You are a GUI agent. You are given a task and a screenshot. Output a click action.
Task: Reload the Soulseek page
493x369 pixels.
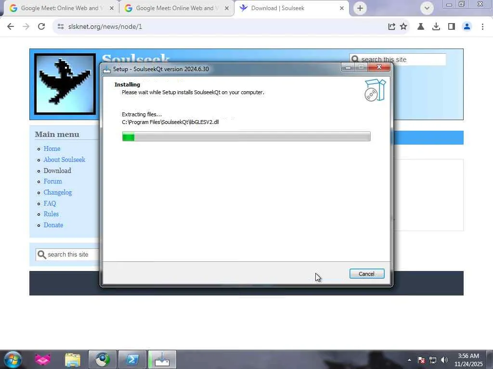[x=41, y=27]
